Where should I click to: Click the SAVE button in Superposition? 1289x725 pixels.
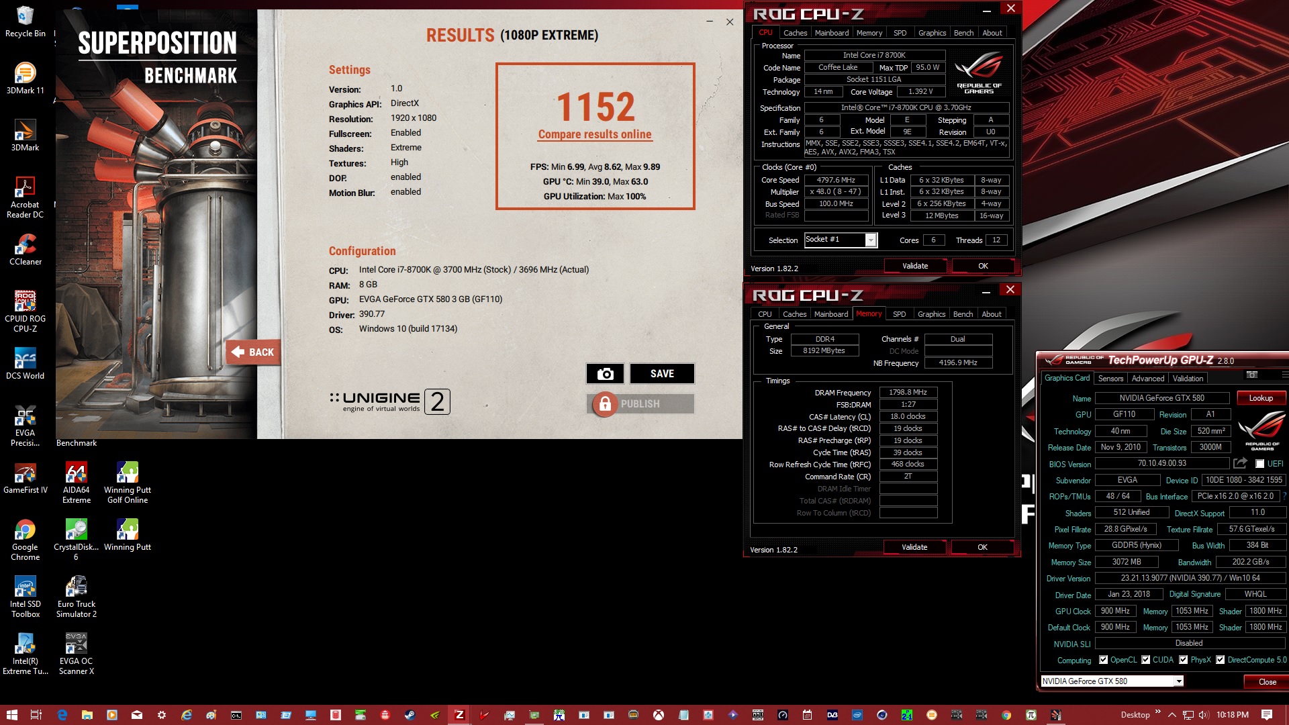[x=662, y=374]
